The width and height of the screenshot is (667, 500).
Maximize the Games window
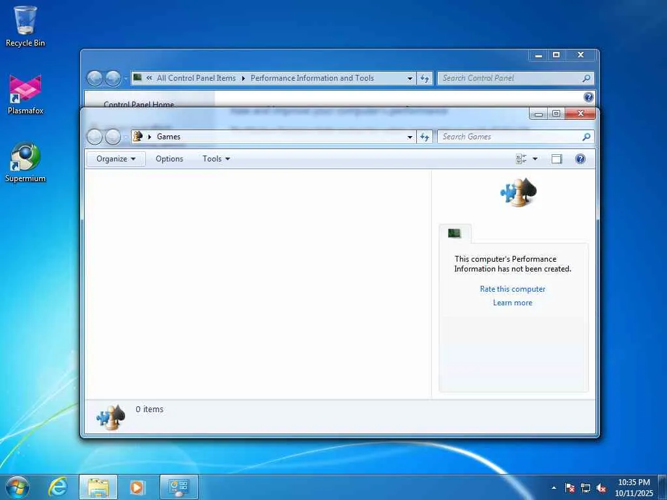click(556, 113)
